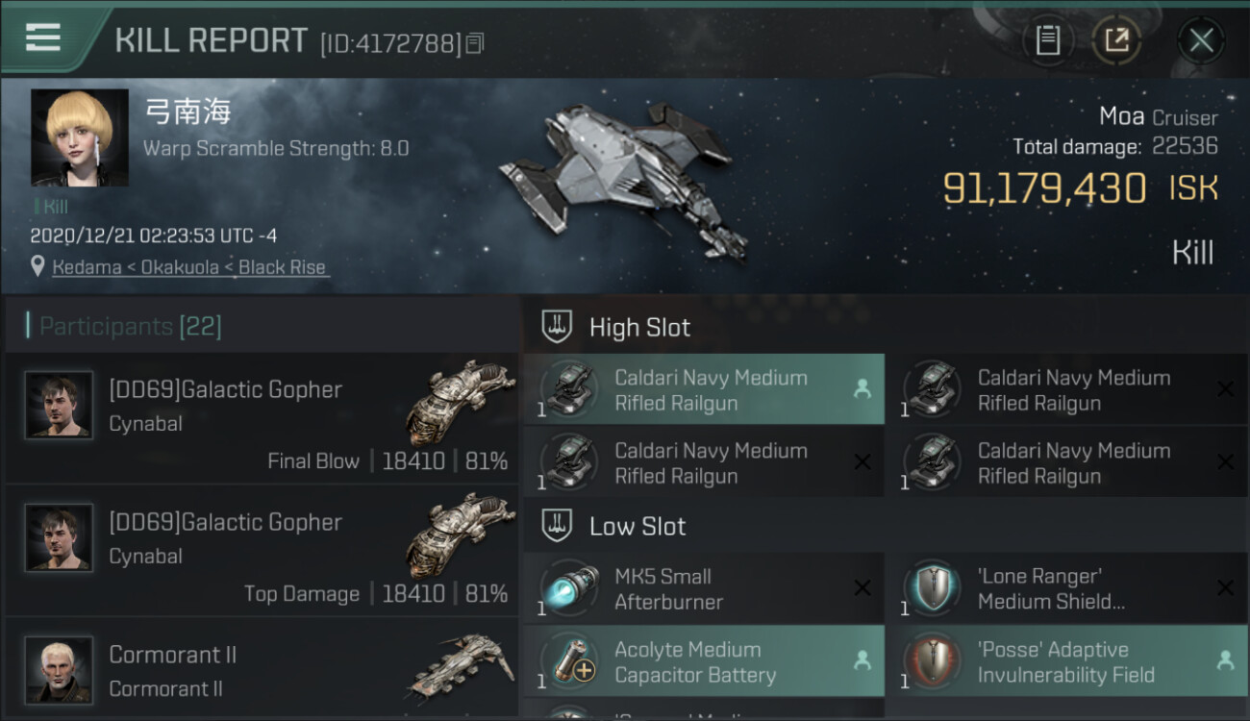Click the MK5 Small Afterburner module icon
This screenshot has height=721, width=1250.
tap(568, 588)
